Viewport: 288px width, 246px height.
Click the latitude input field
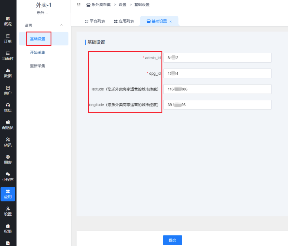217,89
